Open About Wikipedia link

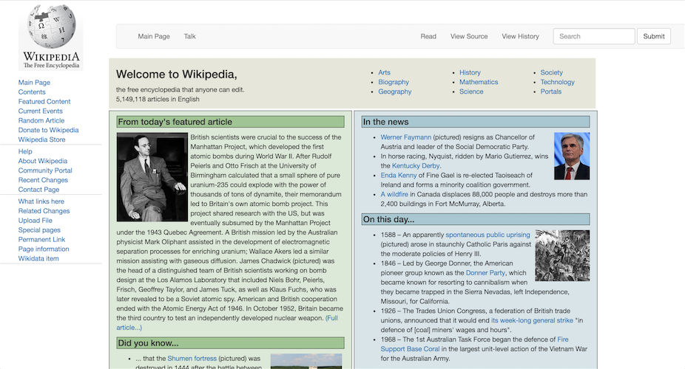click(x=43, y=161)
